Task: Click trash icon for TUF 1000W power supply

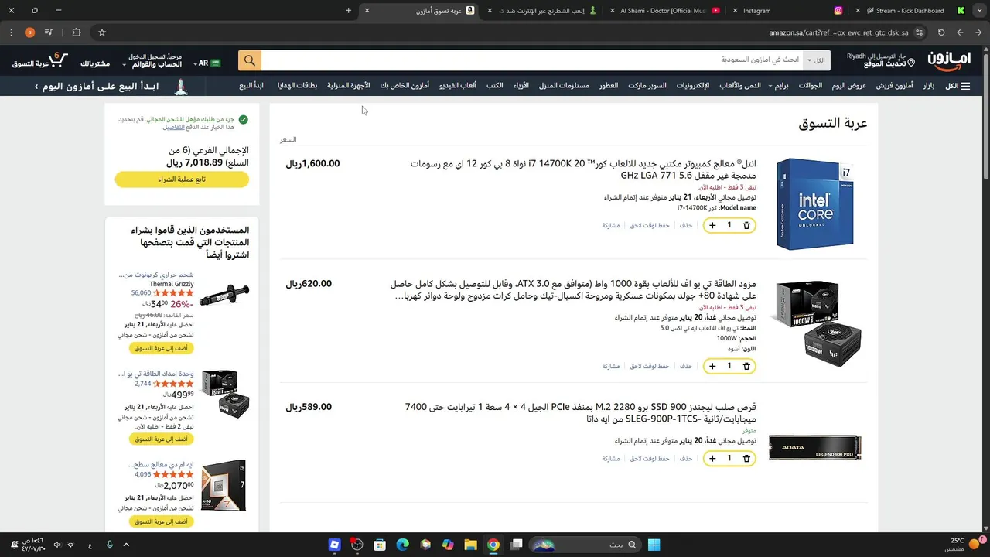Action: click(746, 366)
